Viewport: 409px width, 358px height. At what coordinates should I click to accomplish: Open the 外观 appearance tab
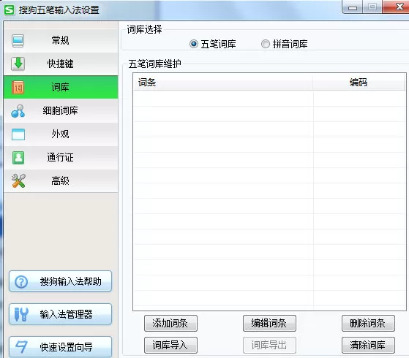[61, 134]
